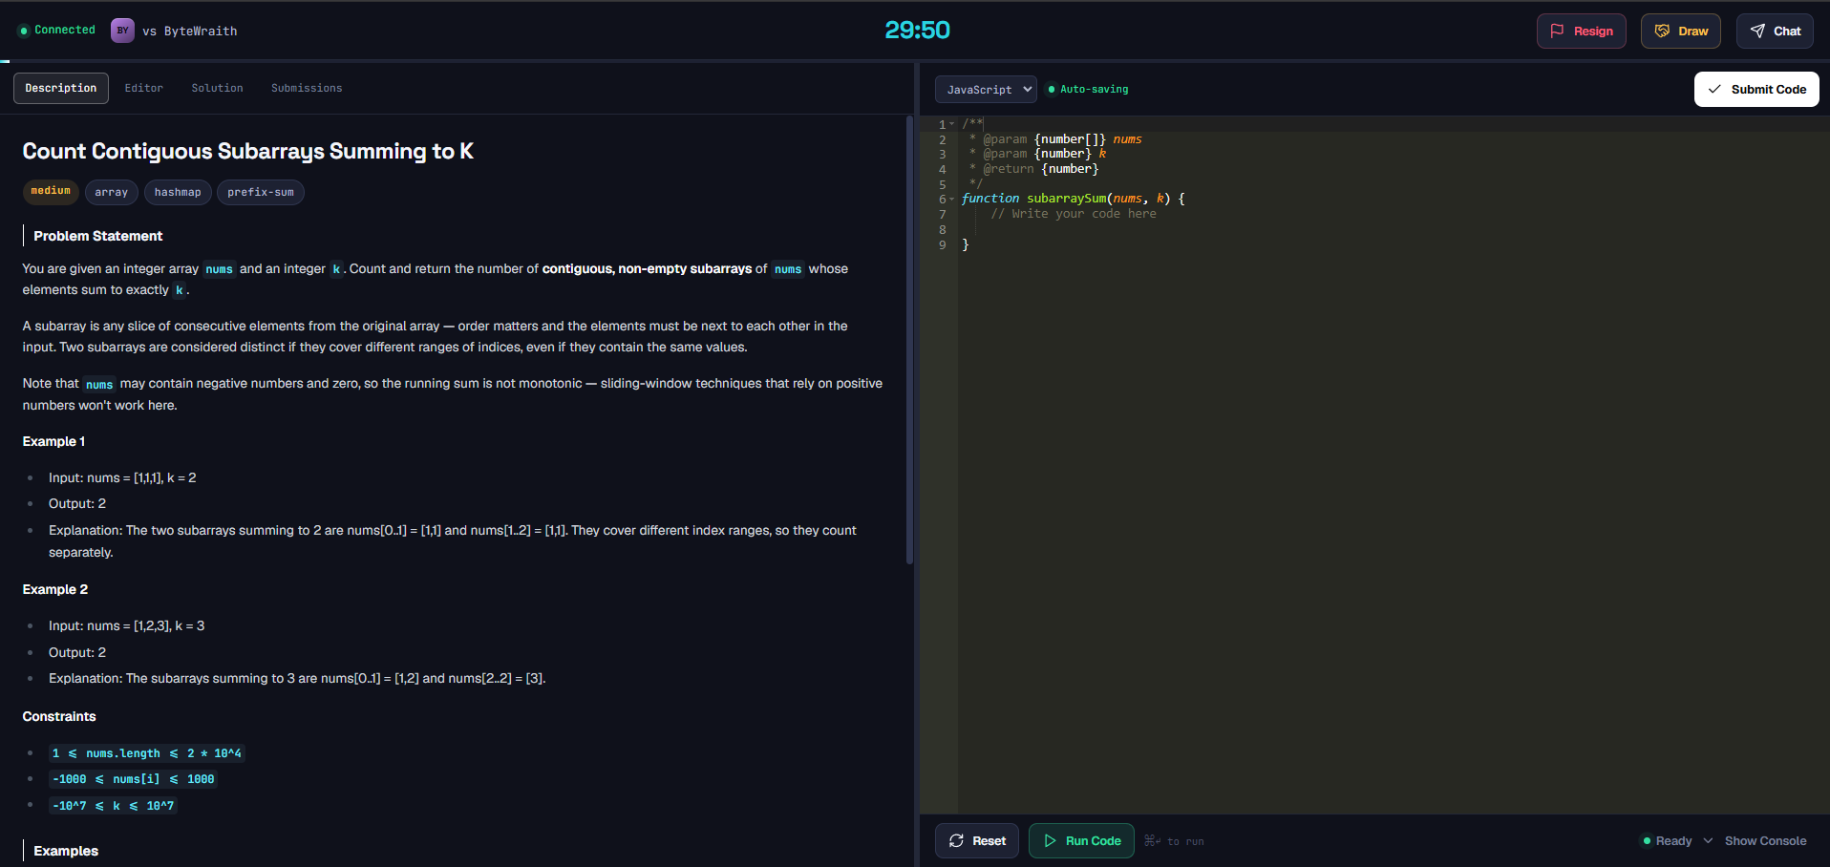The image size is (1830, 867).
Task: Click the array tag
Action: [x=112, y=192]
